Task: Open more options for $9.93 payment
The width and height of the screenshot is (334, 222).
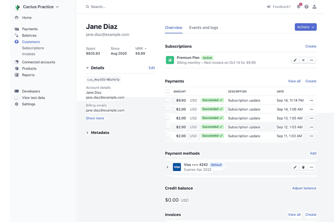Action: tap(311, 100)
